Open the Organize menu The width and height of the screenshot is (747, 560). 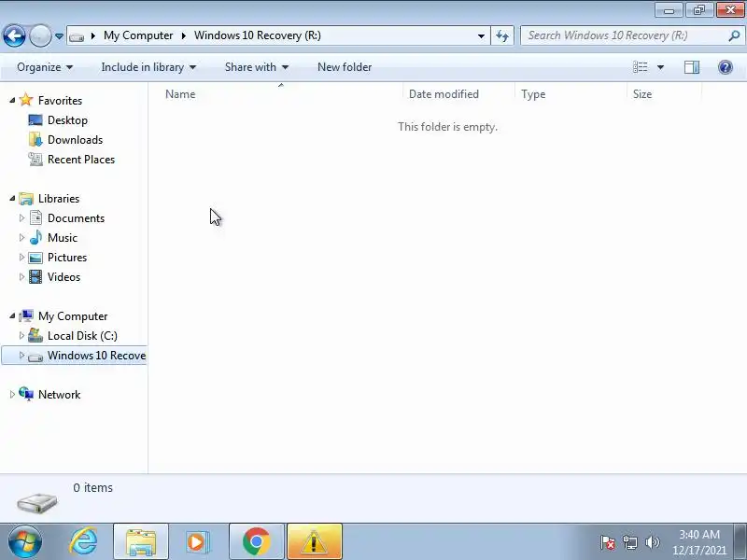[x=45, y=67]
